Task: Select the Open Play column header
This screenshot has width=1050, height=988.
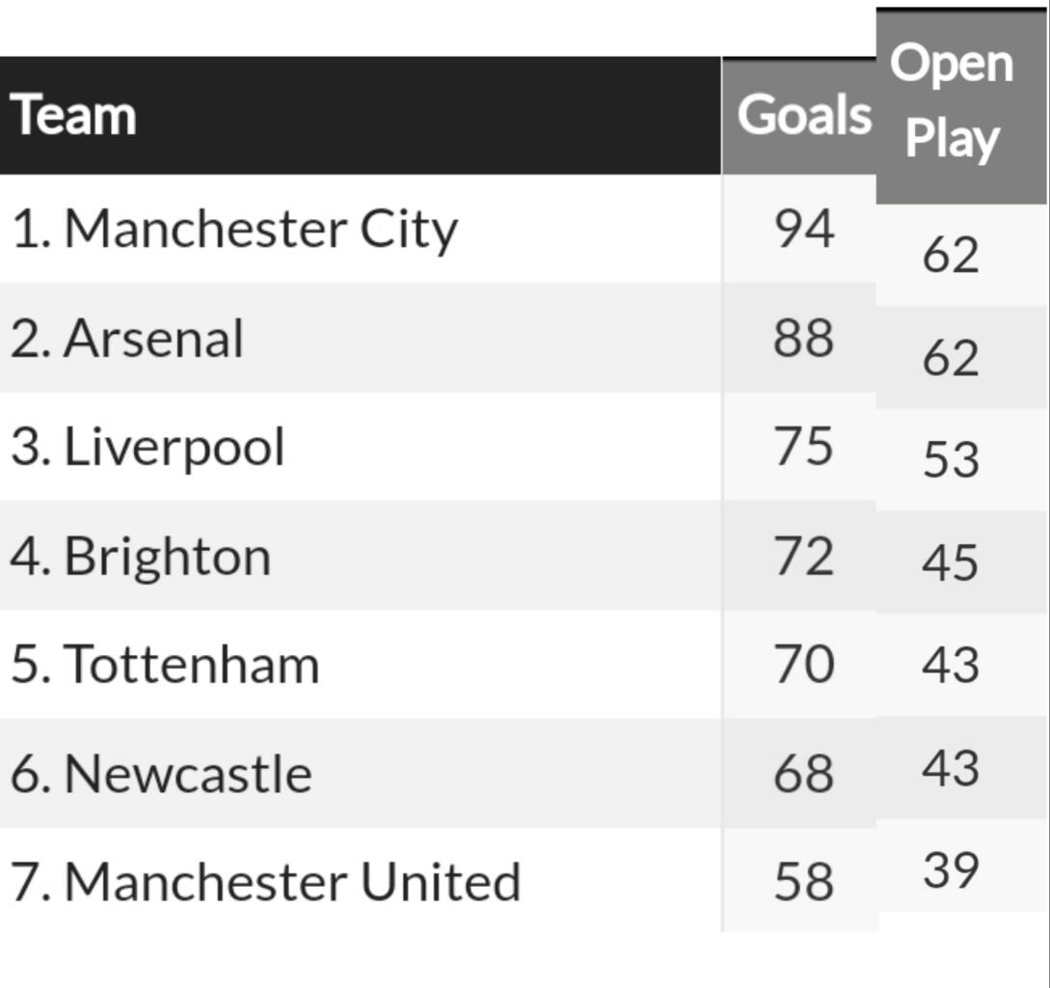Action: click(952, 102)
